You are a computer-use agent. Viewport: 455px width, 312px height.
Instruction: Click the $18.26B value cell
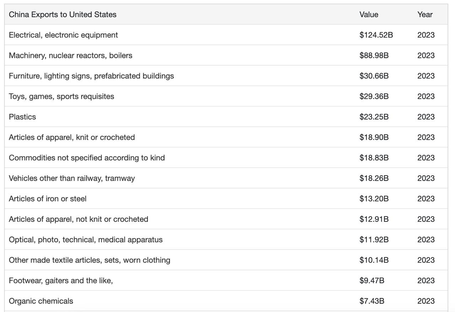coord(374,178)
